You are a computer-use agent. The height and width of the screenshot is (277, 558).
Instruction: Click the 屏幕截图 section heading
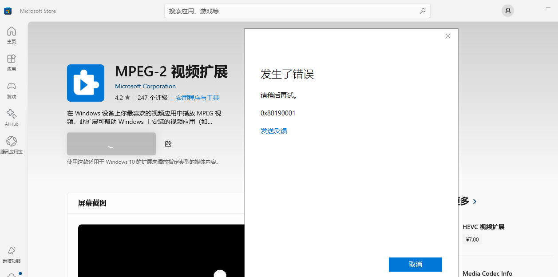click(92, 203)
